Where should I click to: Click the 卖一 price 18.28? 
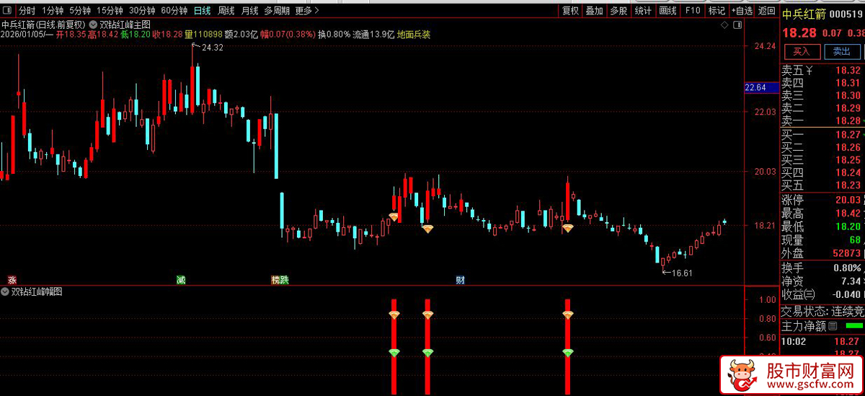coord(848,120)
